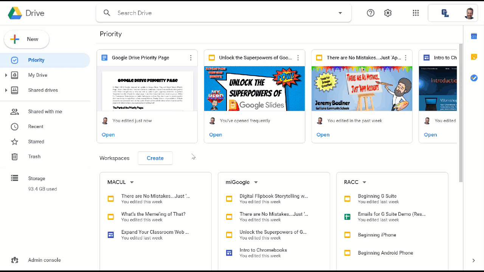Click the Shared with me people icon
Screen dimensions: 484x272
click(x=14, y=111)
